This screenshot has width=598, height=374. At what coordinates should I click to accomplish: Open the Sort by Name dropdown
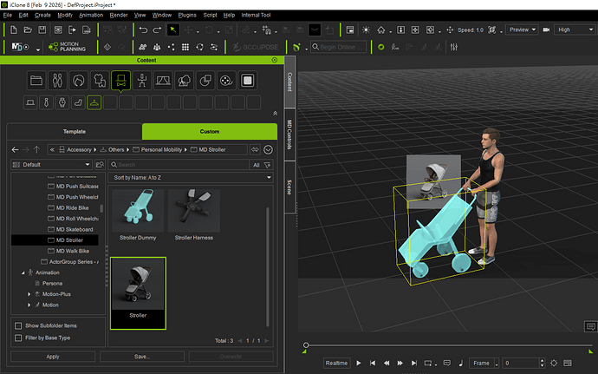click(191, 178)
